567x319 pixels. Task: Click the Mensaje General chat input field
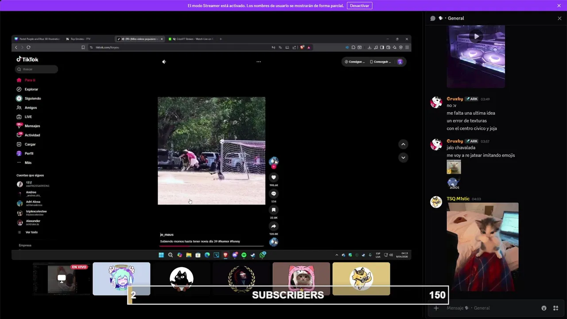tap(492, 308)
